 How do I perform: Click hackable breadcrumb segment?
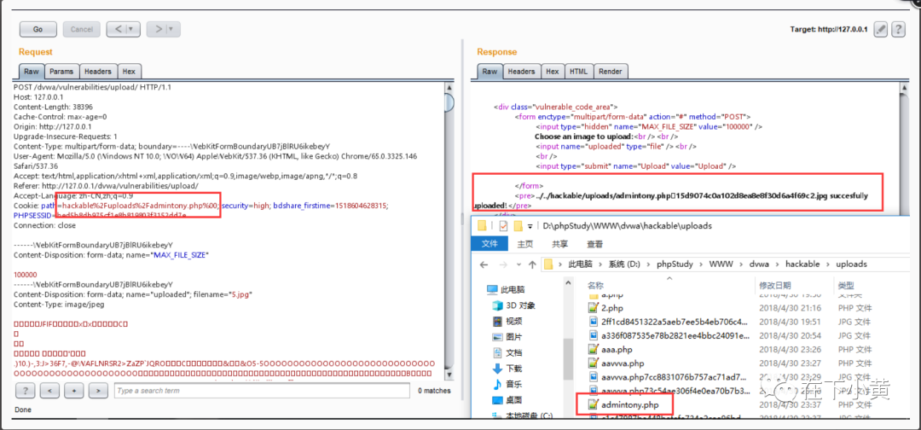coord(802,264)
